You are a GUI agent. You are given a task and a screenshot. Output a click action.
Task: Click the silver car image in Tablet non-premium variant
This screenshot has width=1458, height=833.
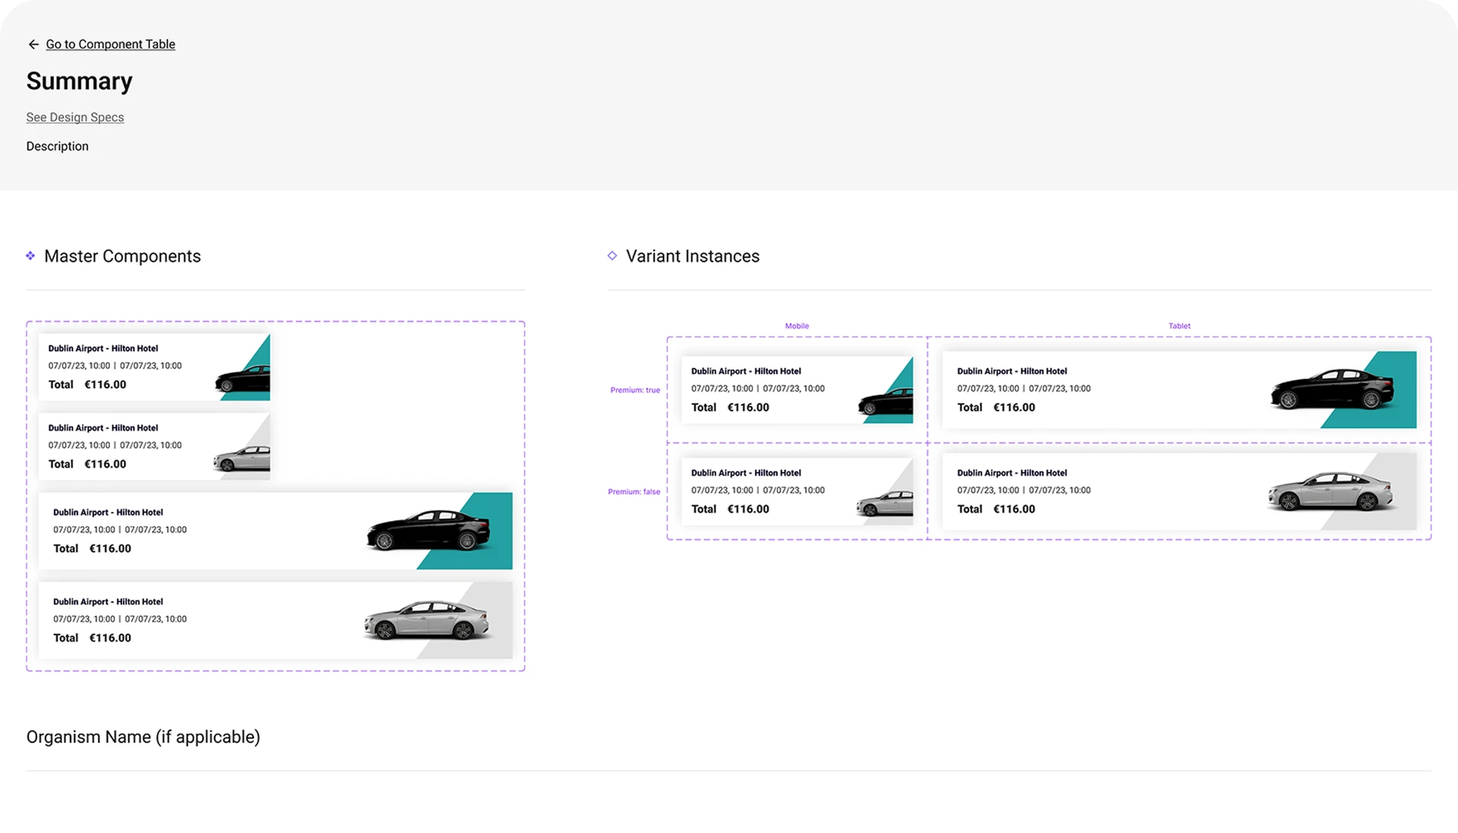coord(1330,491)
